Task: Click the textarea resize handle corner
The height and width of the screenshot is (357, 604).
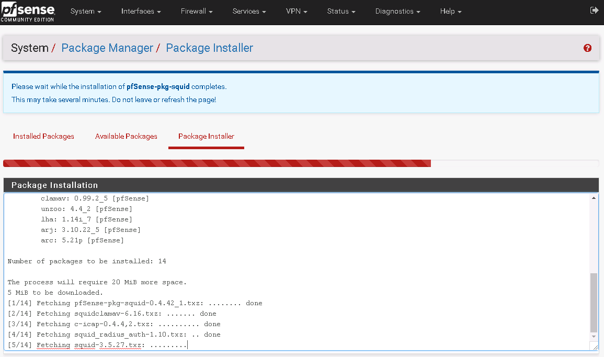Action: tap(596, 348)
